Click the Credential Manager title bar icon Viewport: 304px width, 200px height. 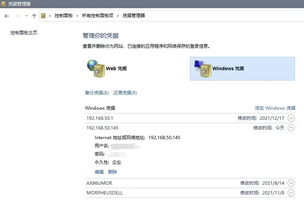[x=3, y=4]
